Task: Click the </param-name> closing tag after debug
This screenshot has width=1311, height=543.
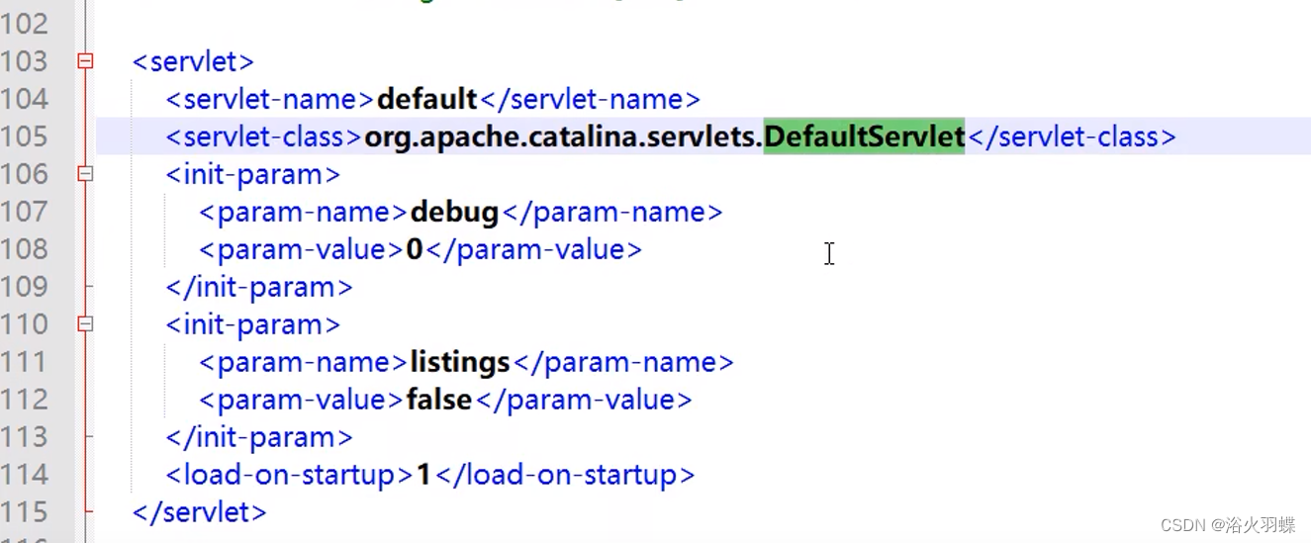Action: click(x=611, y=213)
